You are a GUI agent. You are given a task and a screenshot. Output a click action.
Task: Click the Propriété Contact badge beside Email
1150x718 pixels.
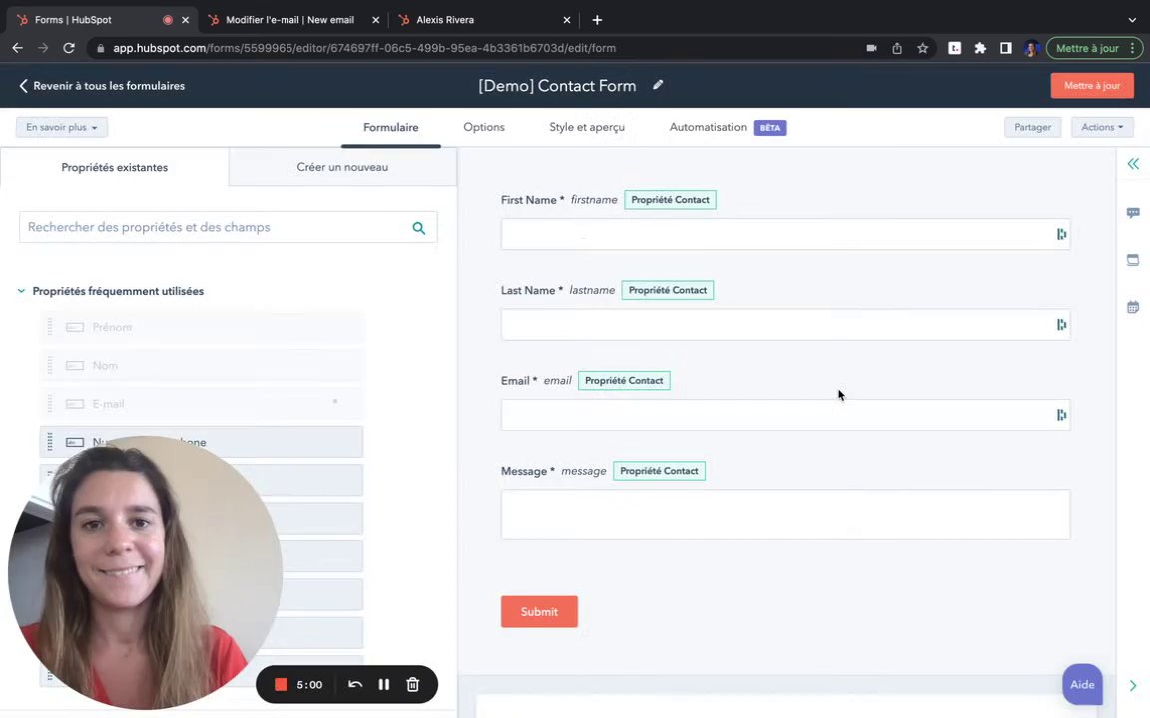click(x=623, y=380)
